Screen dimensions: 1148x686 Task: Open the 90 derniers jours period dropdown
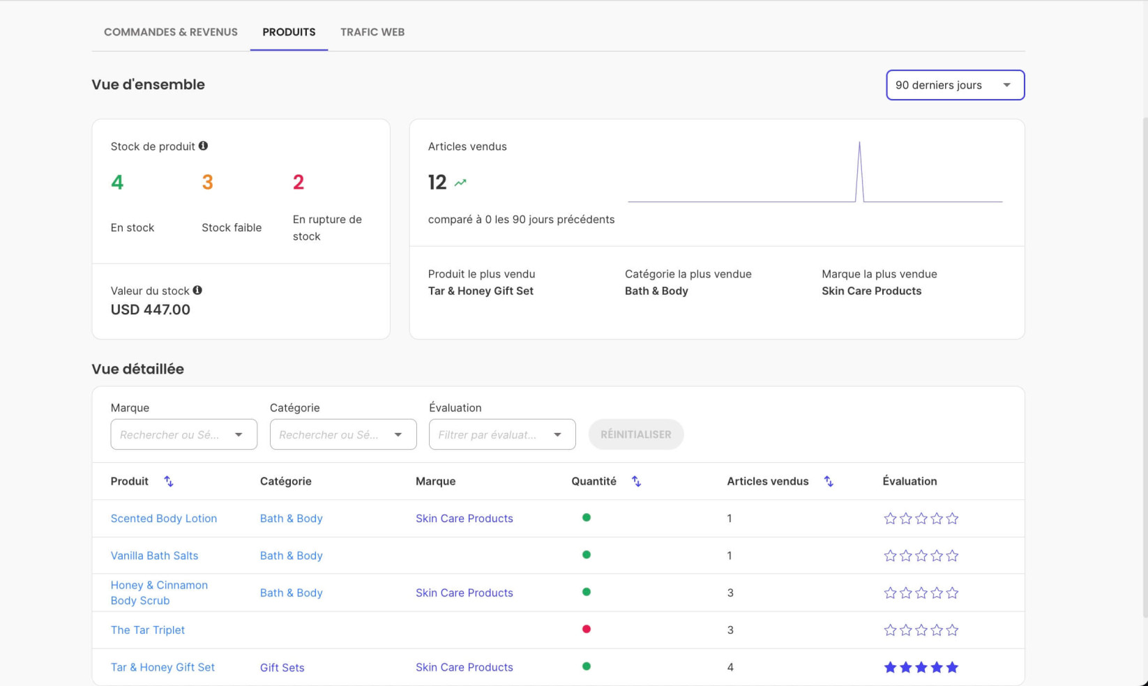tap(955, 85)
